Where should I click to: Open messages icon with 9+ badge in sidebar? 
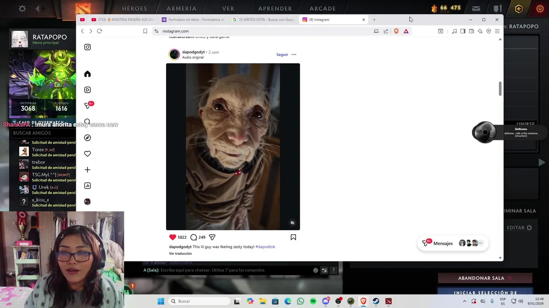tap(88, 105)
